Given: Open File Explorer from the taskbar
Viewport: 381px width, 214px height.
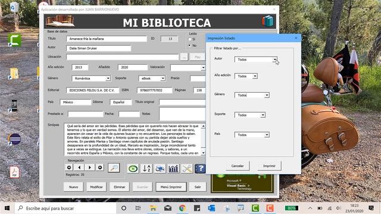Looking at the screenshot, I should click(x=153, y=208).
